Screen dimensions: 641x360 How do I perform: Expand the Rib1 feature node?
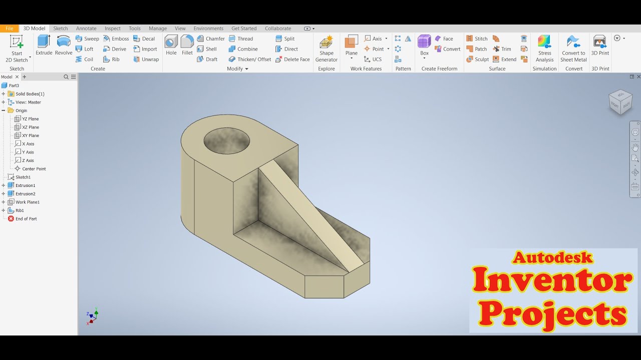4,210
